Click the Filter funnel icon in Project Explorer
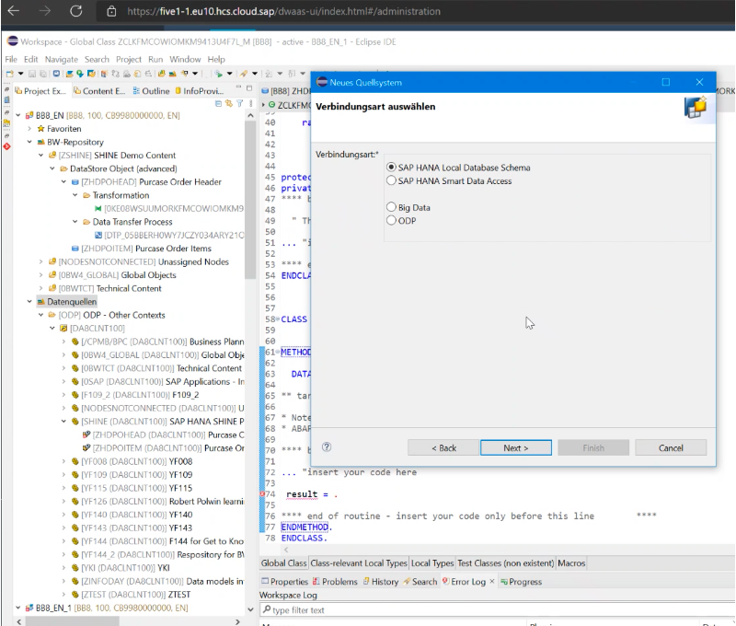The height and width of the screenshot is (626, 736). (x=240, y=103)
